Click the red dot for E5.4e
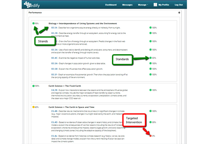The width and height of the screenshot is (216, 144). (150, 136)
